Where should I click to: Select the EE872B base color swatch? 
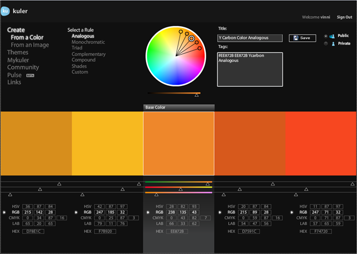pyautogui.click(x=178, y=143)
